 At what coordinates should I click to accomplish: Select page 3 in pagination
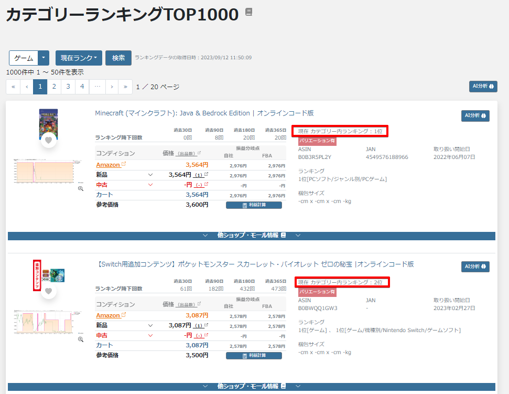(68, 87)
